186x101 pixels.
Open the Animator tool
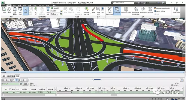click(143, 10)
